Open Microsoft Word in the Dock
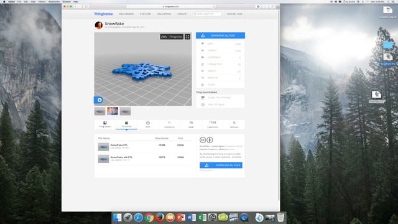The height and width of the screenshot is (224, 398). tap(192, 218)
